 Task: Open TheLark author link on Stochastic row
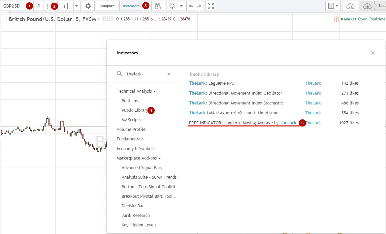tap(313, 103)
